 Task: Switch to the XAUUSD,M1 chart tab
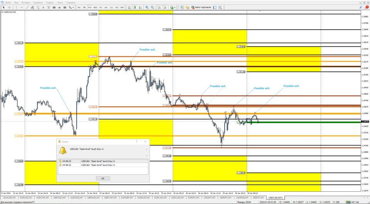coord(8,197)
